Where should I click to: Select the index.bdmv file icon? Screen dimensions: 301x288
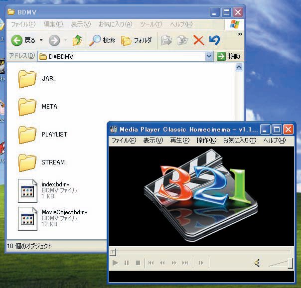click(27, 191)
